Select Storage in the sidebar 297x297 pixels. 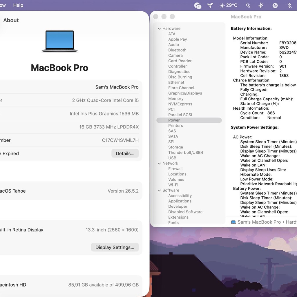click(175, 147)
